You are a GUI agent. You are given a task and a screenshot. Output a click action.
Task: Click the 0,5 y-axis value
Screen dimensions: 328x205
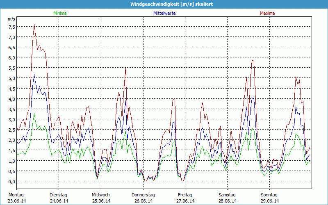point(12,171)
